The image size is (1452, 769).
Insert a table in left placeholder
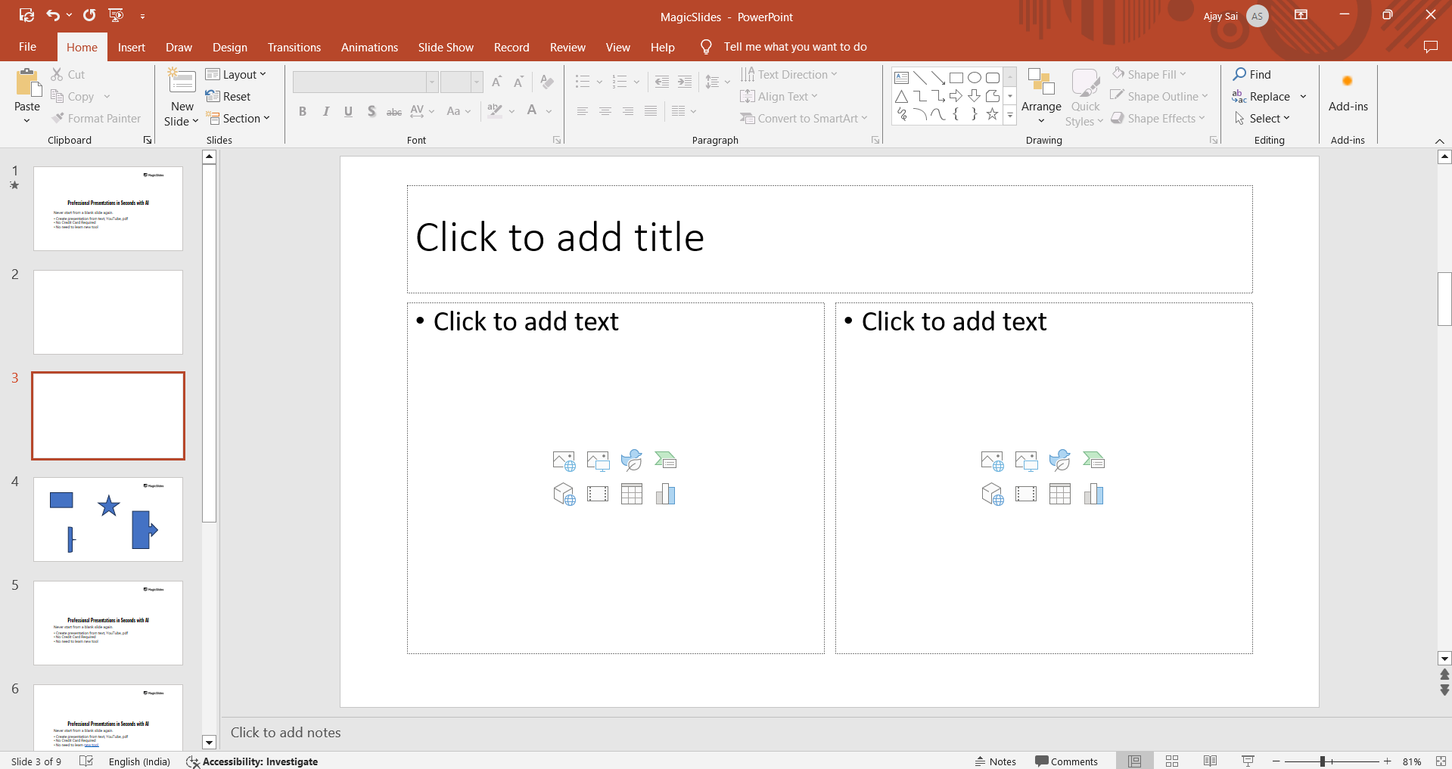(x=631, y=495)
